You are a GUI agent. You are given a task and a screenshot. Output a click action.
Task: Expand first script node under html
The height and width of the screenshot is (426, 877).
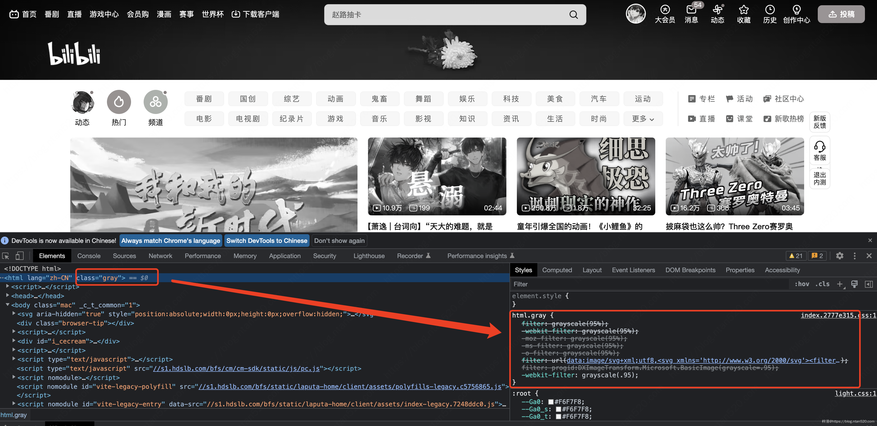coord(8,286)
